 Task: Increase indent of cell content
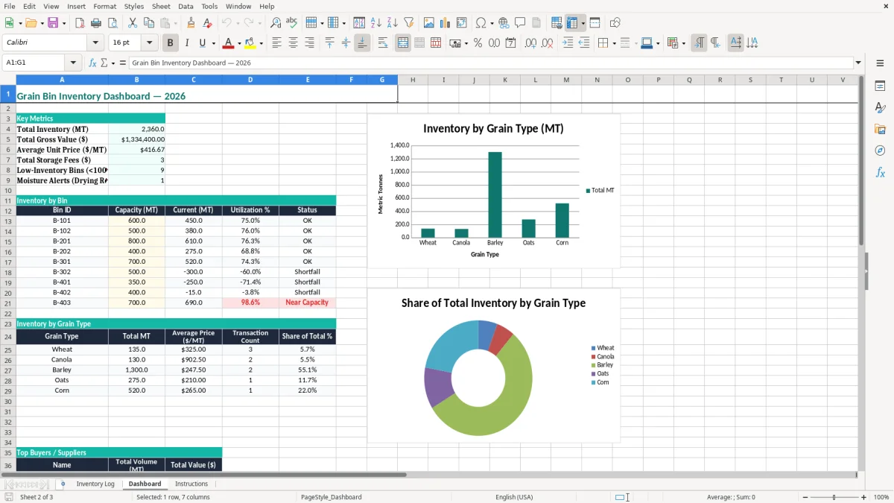click(x=568, y=43)
